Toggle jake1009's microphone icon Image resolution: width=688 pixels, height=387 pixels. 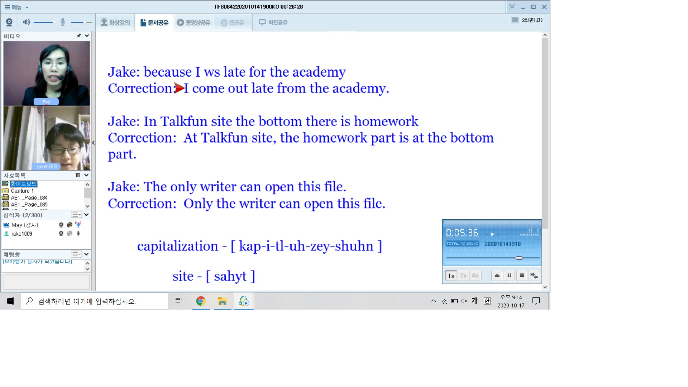click(x=78, y=234)
